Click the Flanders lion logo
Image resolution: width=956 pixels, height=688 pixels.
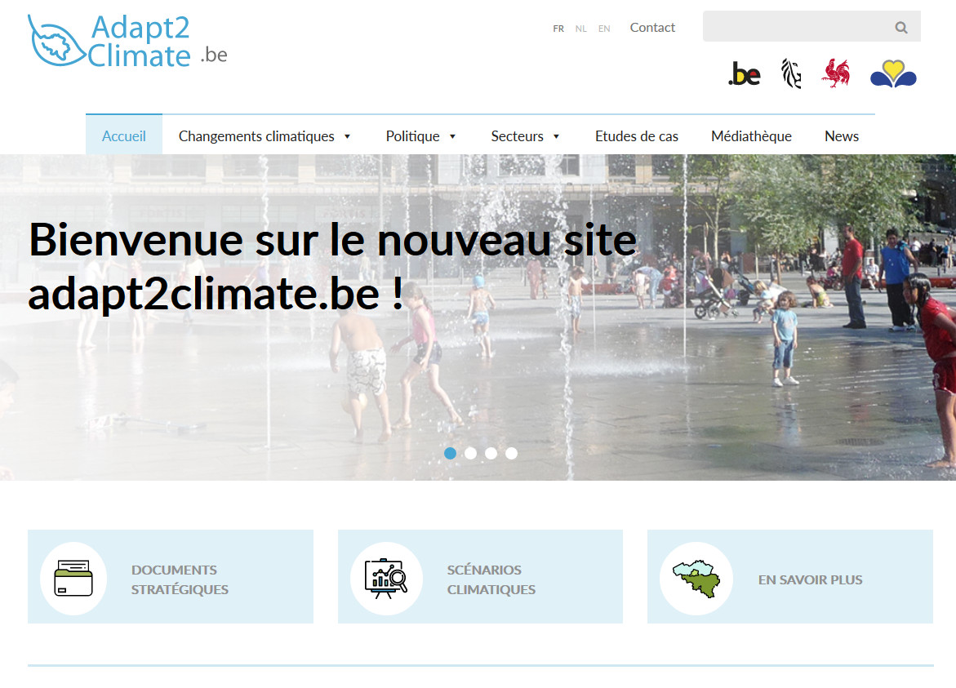tap(790, 74)
